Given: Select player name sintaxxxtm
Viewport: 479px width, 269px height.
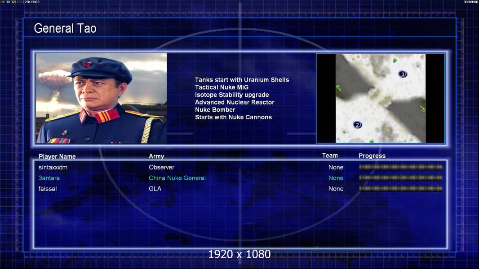Looking at the screenshot, I should [x=53, y=167].
